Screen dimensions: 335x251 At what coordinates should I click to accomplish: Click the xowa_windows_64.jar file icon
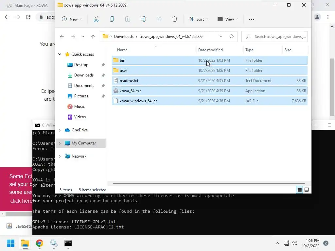click(x=116, y=101)
